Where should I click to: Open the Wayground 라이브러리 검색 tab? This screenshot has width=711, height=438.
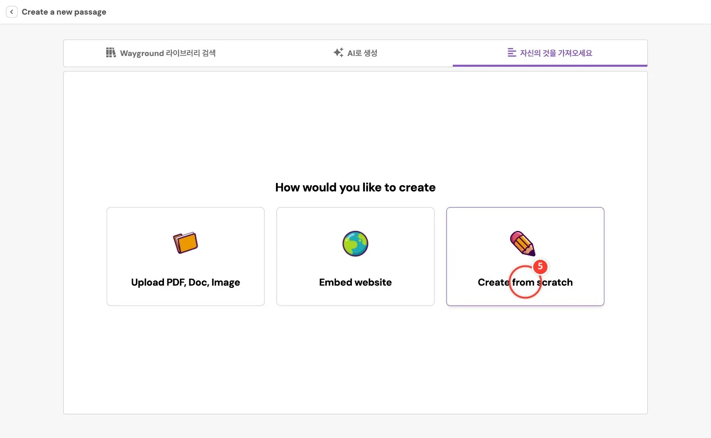pyautogui.click(x=161, y=53)
